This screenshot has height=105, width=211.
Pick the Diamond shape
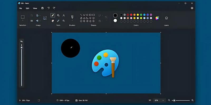(x=90, y=18)
